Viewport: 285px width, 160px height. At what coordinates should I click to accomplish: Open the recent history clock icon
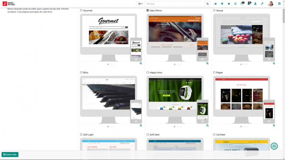coord(235,4)
